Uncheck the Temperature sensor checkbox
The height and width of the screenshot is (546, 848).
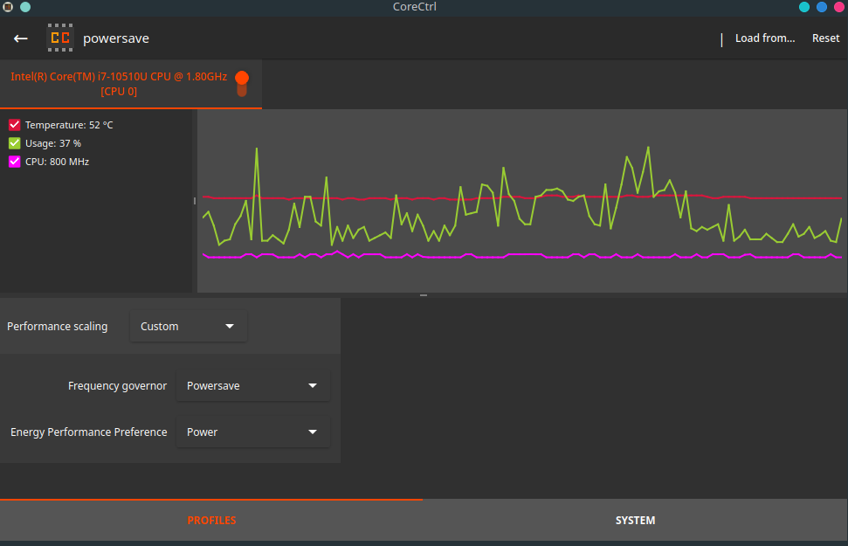point(15,125)
